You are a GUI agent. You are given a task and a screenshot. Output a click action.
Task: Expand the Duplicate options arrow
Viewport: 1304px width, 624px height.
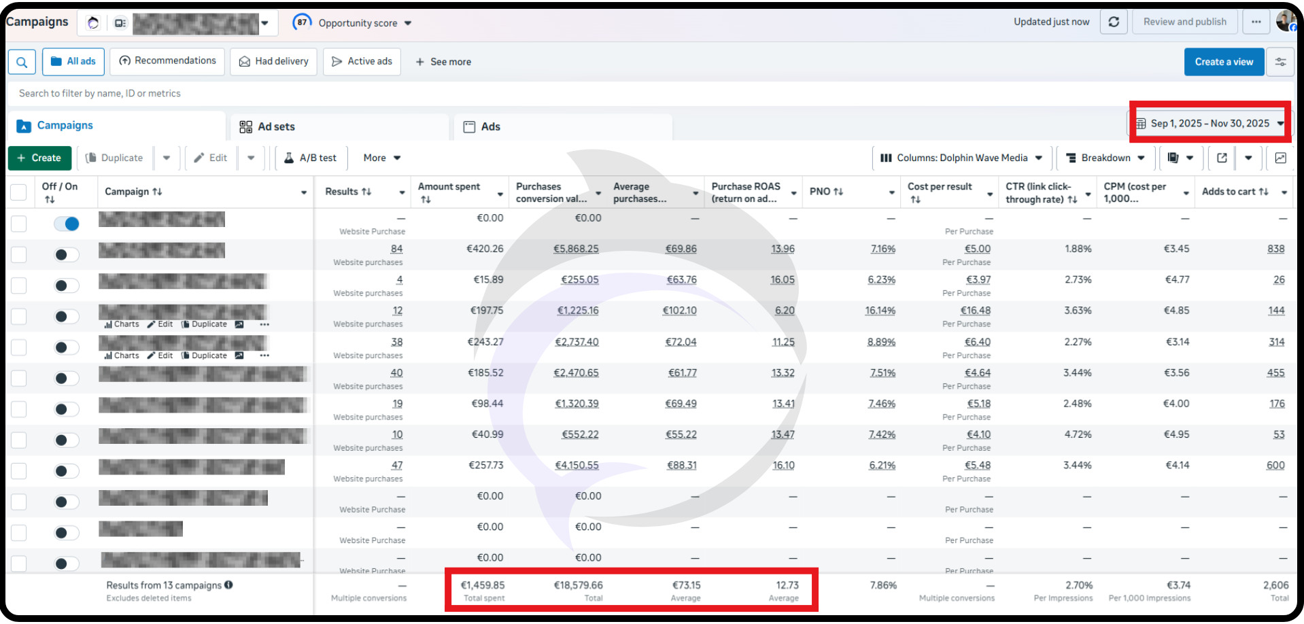[x=167, y=158]
